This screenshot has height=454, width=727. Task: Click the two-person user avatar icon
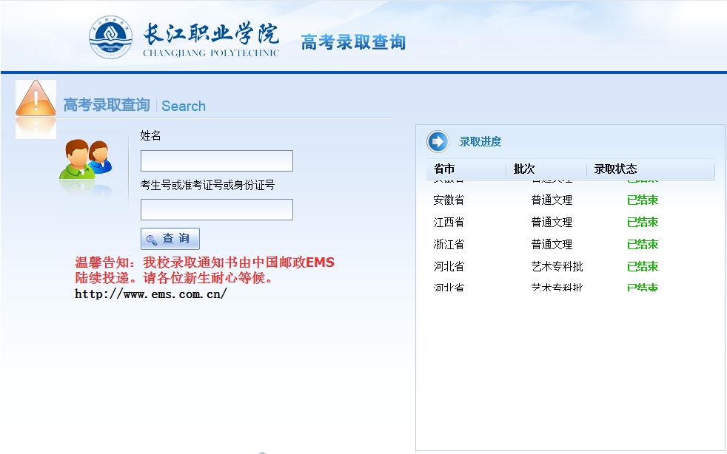coord(85,160)
